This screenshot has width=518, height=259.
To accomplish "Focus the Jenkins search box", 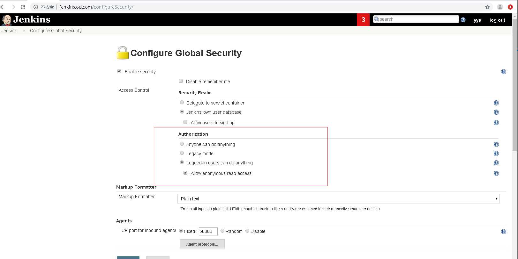I will (x=416, y=19).
